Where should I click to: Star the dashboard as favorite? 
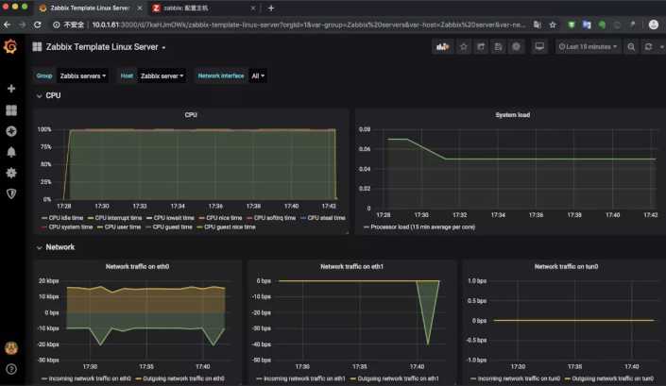pos(464,46)
